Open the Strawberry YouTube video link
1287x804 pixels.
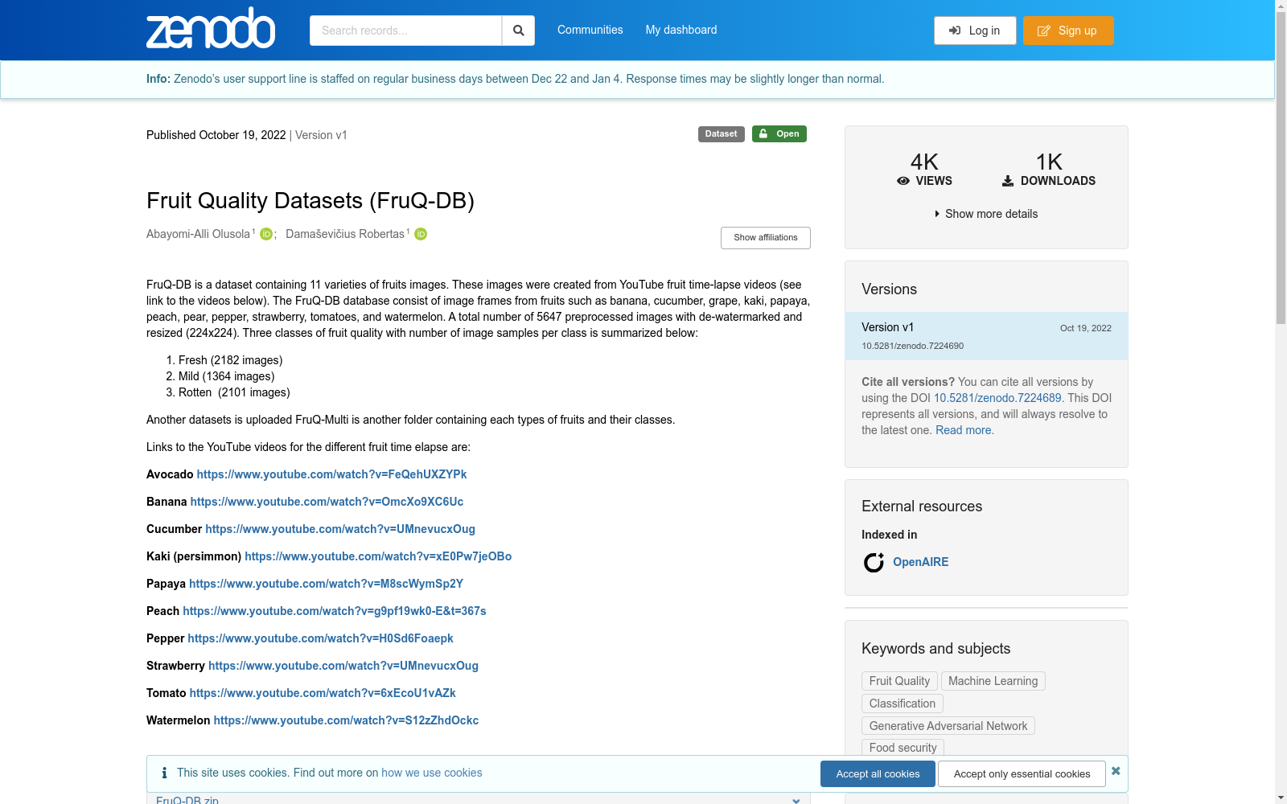click(x=343, y=666)
